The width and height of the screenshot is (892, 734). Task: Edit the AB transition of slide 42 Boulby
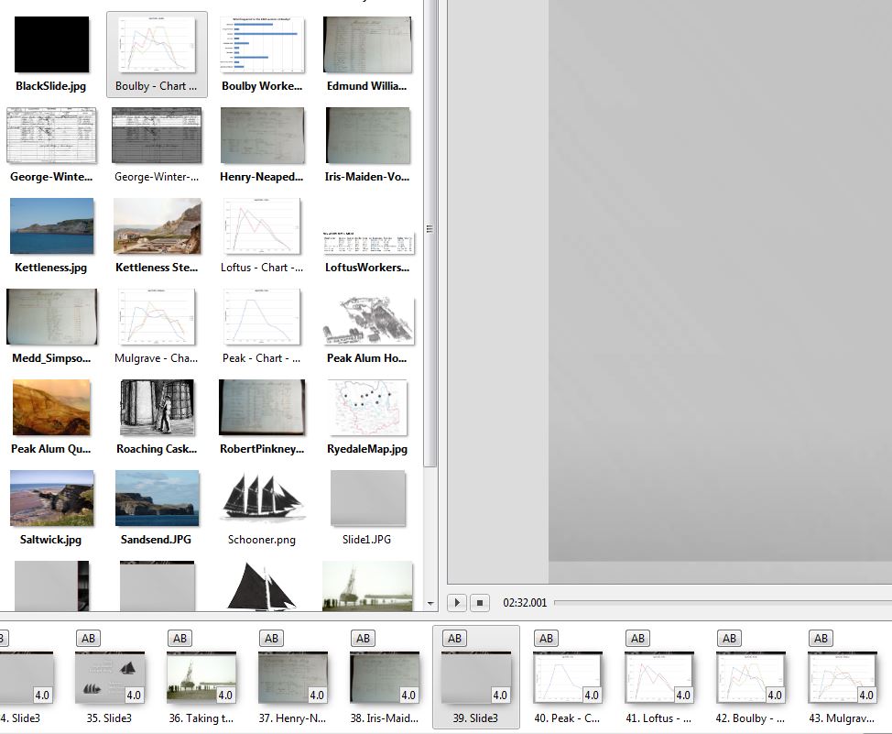pos(730,639)
